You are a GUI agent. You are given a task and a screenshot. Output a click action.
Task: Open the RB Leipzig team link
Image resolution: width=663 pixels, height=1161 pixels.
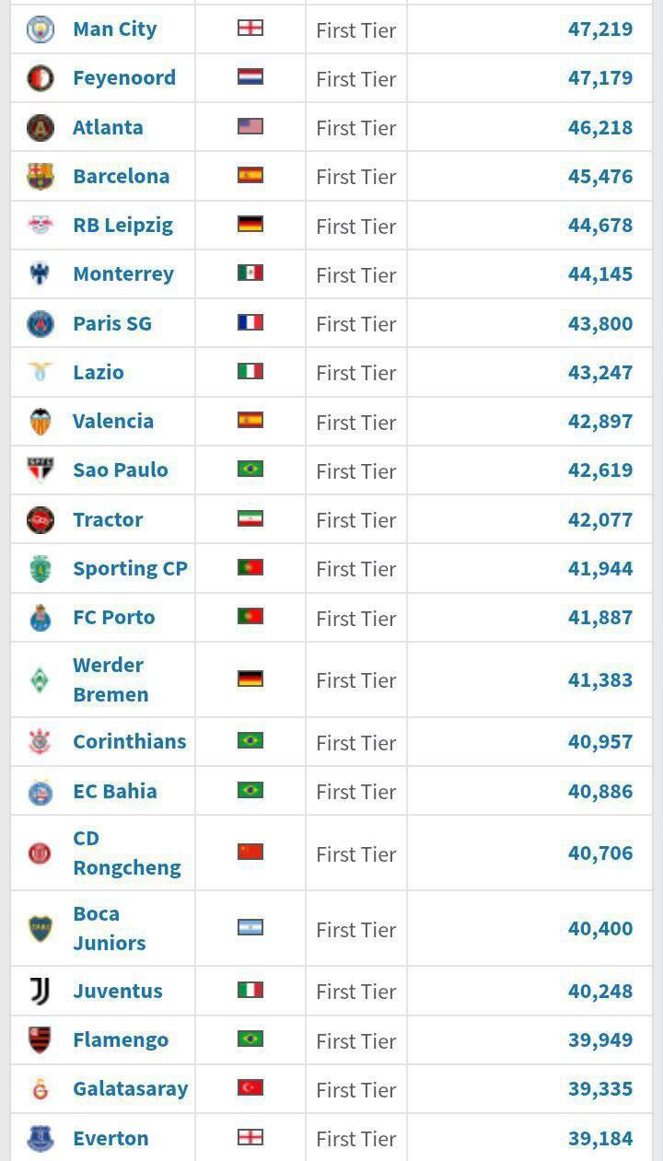[x=122, y=226]
